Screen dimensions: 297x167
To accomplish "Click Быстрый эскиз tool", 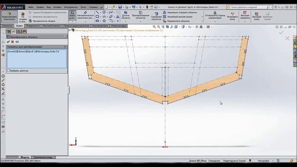I will 257,16.
